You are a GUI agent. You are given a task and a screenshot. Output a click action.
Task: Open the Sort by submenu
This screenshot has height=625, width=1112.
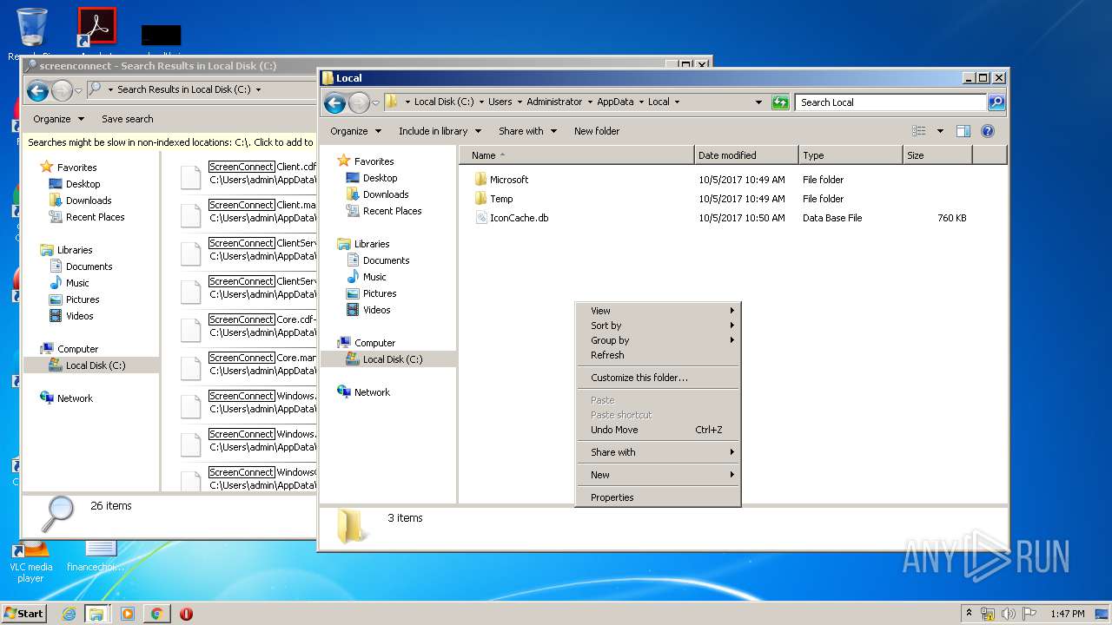pyautogui.click(x=658, y=326)
